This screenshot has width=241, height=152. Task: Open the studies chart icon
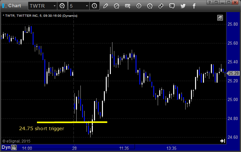(x=117, y=6)
